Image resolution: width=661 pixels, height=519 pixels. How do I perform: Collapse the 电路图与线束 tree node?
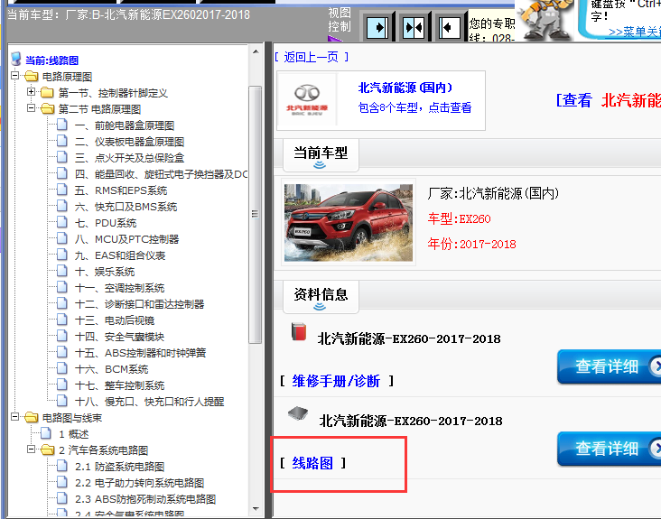[15, 417]
